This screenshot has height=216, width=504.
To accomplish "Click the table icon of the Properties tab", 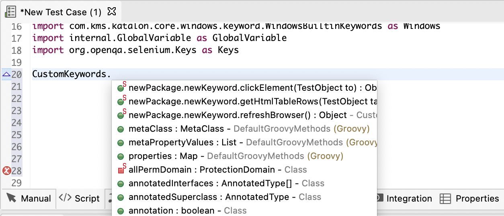I will (x=445, y=199).
